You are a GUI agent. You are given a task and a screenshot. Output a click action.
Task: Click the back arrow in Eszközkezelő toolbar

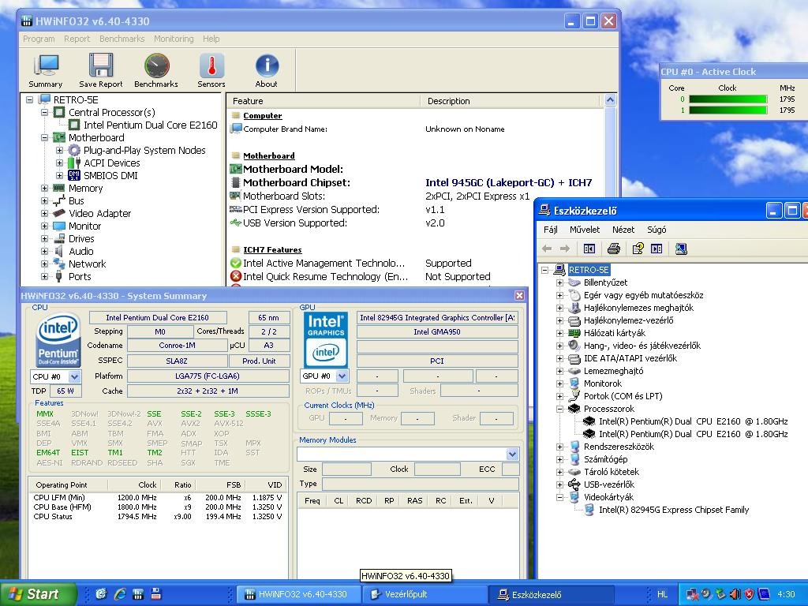(547, 249)
